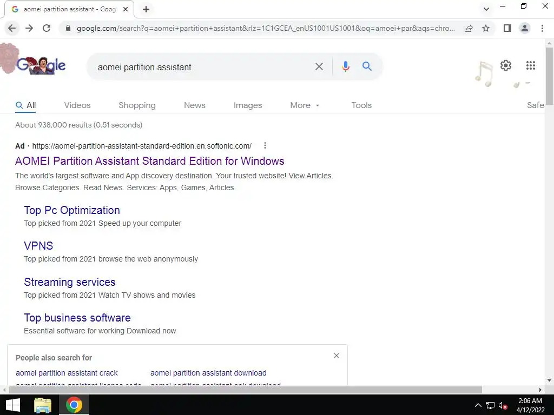This screenshot has width=554, height=415.
Task: Open Chrome three-dot menu
Action: [542, 28]
